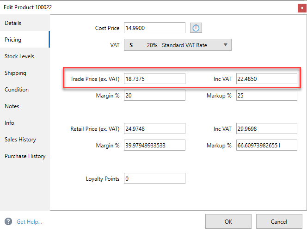Click the blue help question mark icon
Viewport: 307px width, 232px height.
click(x=8, y=221)
